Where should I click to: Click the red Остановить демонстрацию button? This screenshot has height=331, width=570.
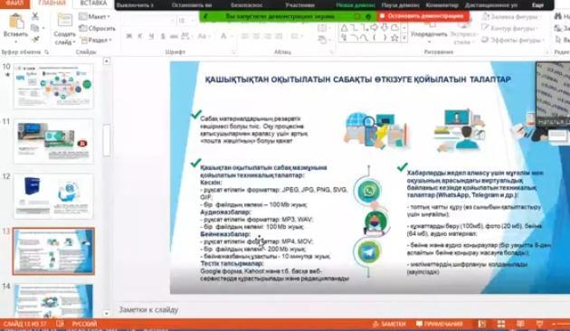[x=423, y=16]
